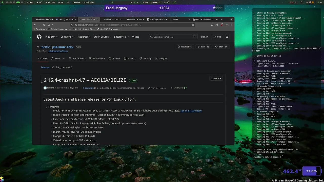Expand the Enterprise dropdown menu
This screenshot has height=182, width=324.
click(x=121, y=37)
